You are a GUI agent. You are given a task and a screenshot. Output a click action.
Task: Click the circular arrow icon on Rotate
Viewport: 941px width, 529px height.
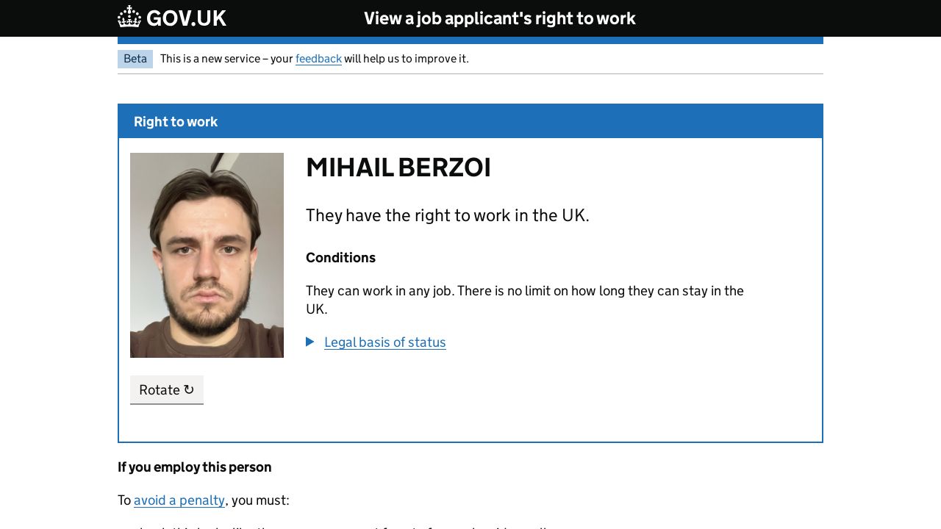[x=189, y=389]
